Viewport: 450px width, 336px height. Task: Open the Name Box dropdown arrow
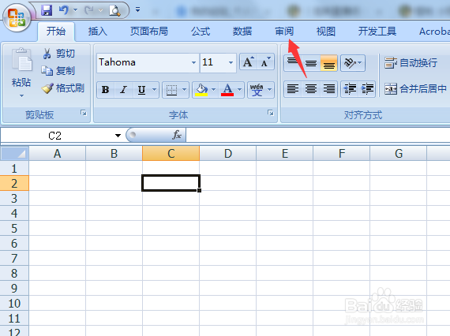(118, 136)
